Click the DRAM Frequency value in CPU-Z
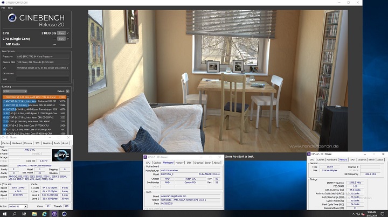The image size is (388, 217). [355, 183]
